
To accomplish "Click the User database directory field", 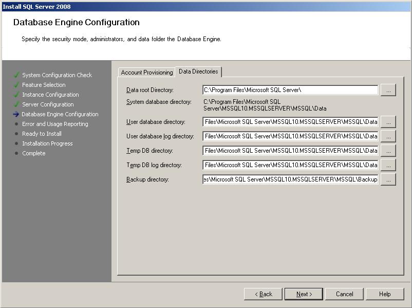I will click(x=290, y=122).
